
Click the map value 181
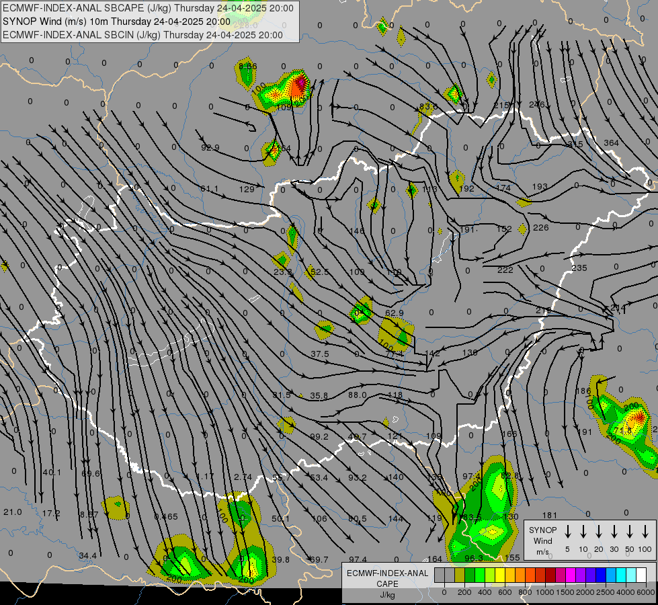pyautogui.click(x=549, y=515)
